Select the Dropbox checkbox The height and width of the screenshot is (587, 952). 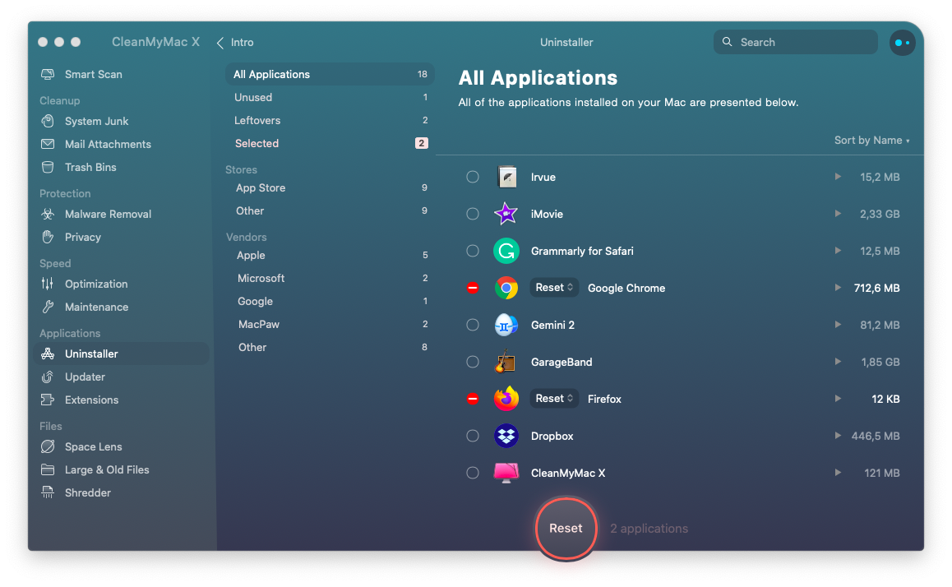pos(473,436)
